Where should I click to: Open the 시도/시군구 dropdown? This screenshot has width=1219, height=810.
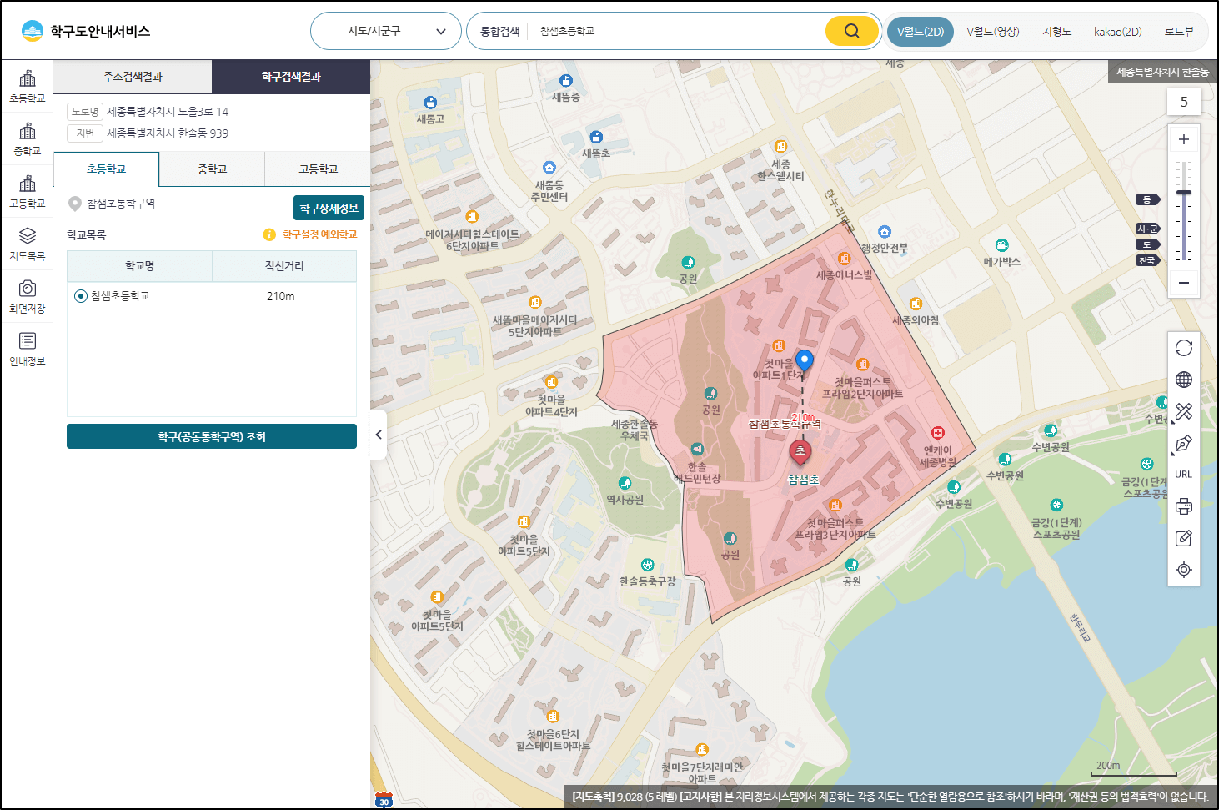pyautogui.click(x=386, y=31)
